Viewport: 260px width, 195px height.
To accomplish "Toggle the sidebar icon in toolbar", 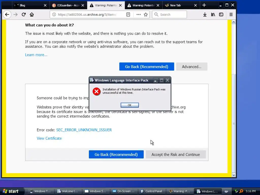I will (x=221, y=14).
